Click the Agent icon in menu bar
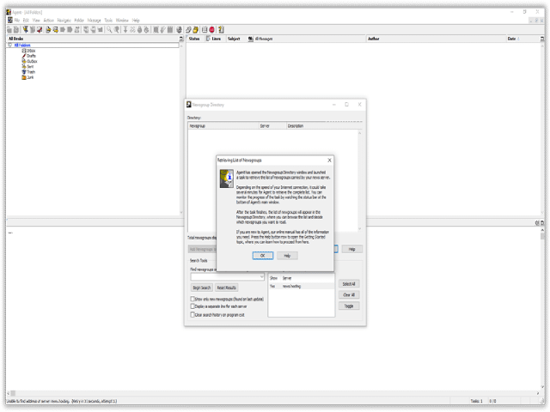This screenshot has width=550, height=412. pos(10,21)
